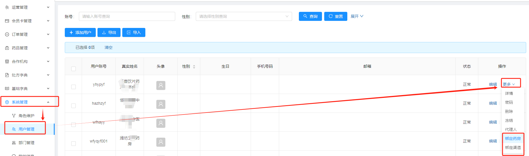Screen dimensions: 529x156
Task: Click 编辑 link for user hazhzyf
Action: click(x=493, y=103)
